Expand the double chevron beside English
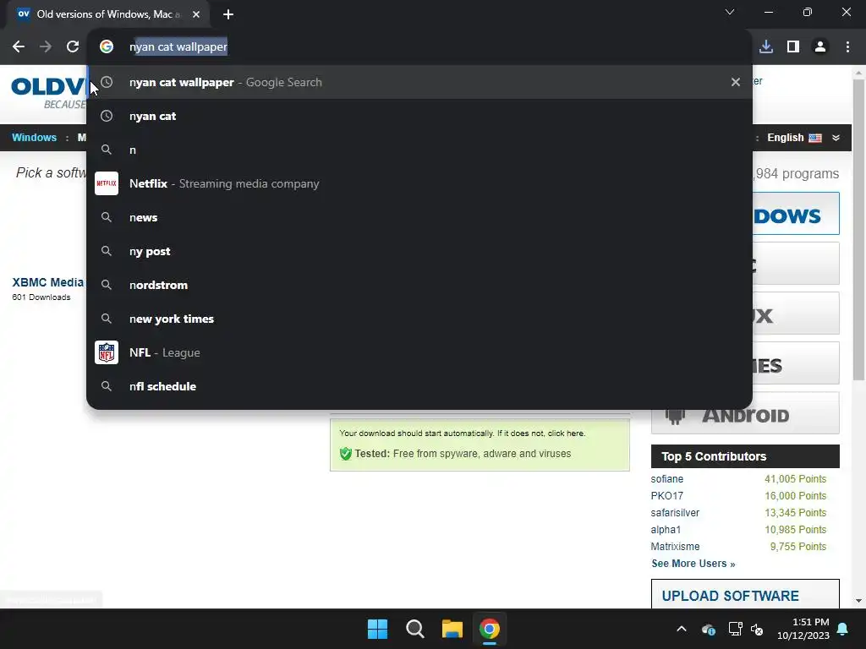This screenshot has width=866, height=649. pyautogui.click(x=836, y=138)
